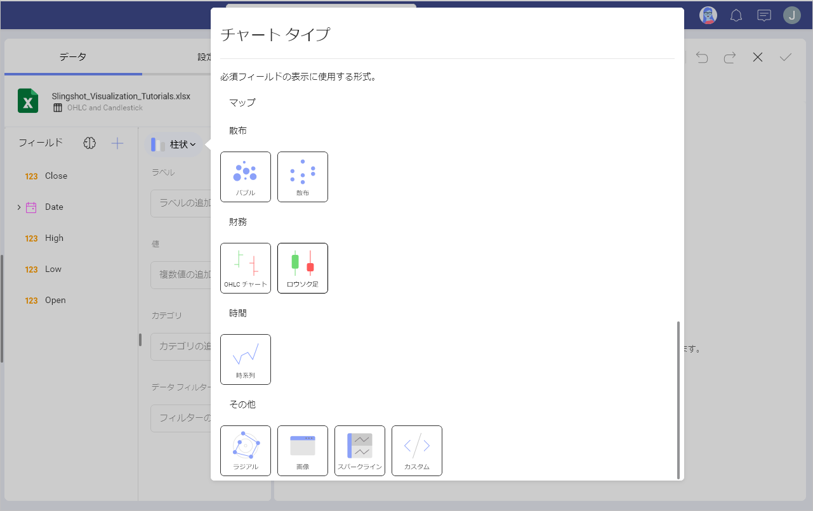Click the Excel file icon
Screen dimensions: 813x511
(28, 101)
